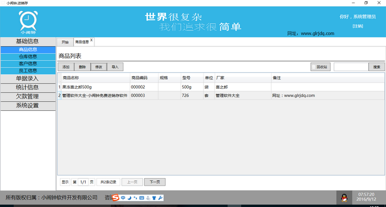Switch to the 开始 tab
The width and height of the screenshot is (386, 207).
point(65,42)
